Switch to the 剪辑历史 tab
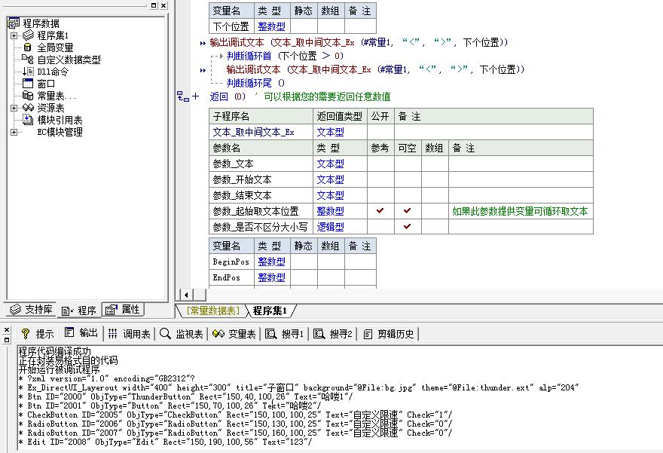This screenshot has width=663, height=453. [390, 334]
